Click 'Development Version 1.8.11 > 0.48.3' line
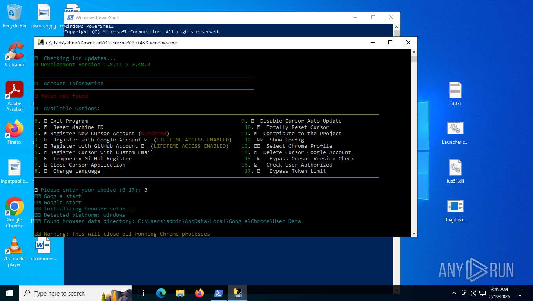 tap(96, 65)
